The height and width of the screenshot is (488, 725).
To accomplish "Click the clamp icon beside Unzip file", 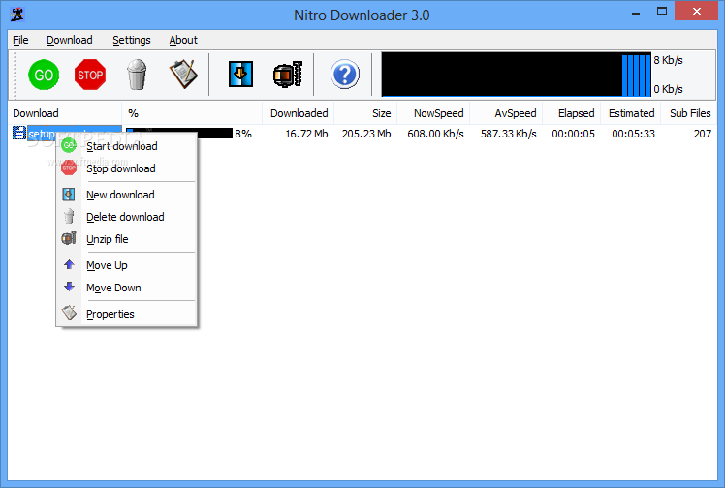I will 69,238.
